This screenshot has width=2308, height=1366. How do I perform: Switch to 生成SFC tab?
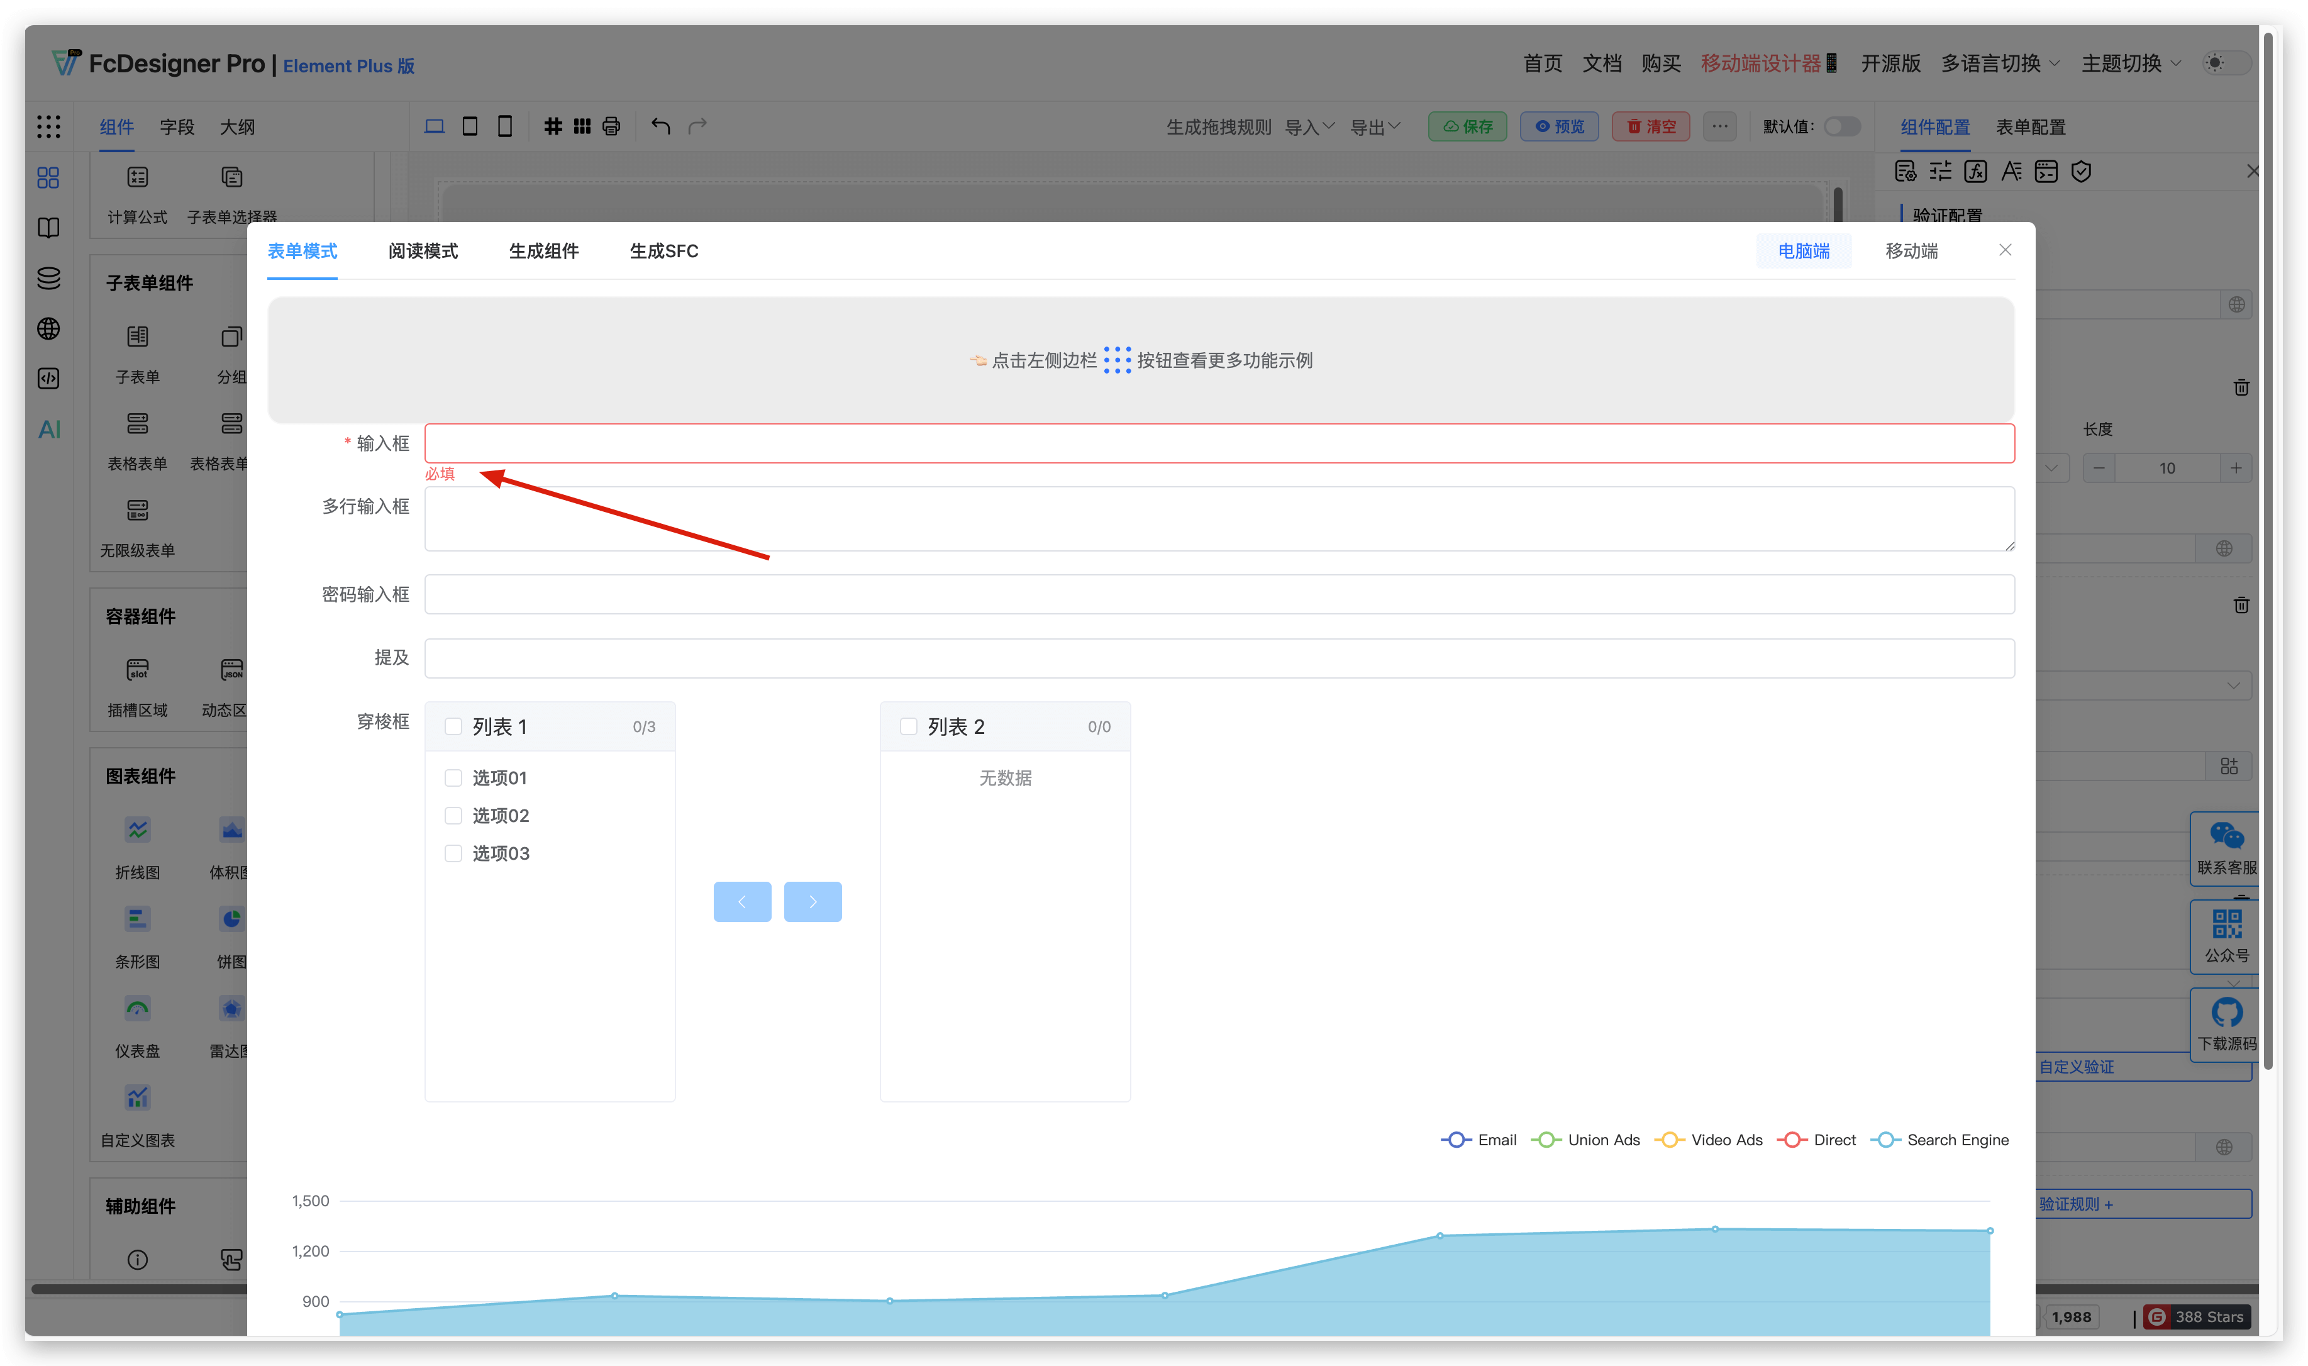[x=663, y=252]
